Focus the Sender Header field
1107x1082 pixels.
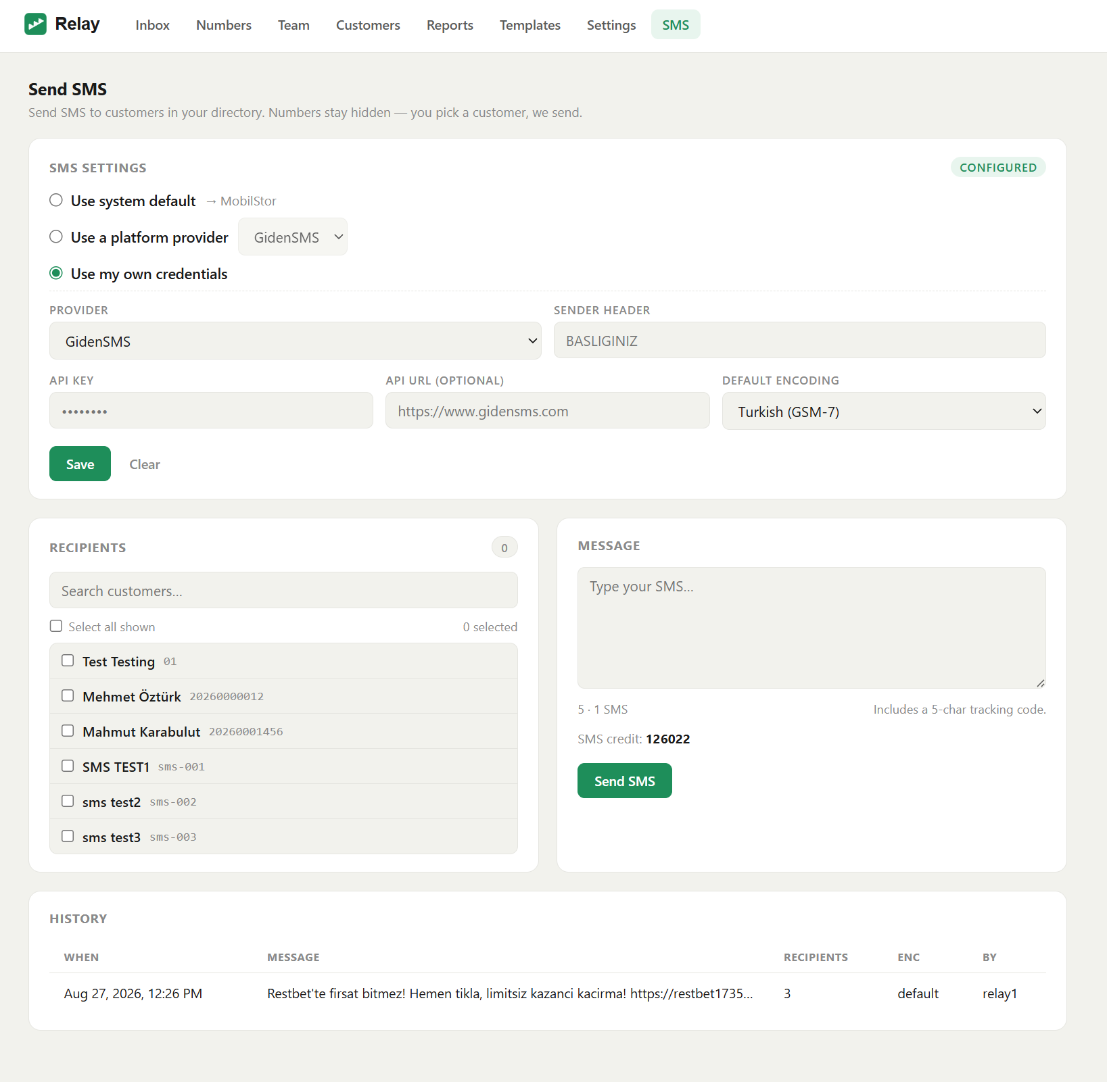tap(800, 340)
